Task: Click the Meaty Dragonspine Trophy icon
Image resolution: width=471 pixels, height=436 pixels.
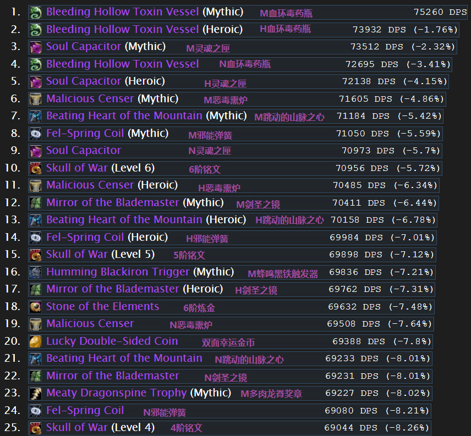Action: [35, 394]
